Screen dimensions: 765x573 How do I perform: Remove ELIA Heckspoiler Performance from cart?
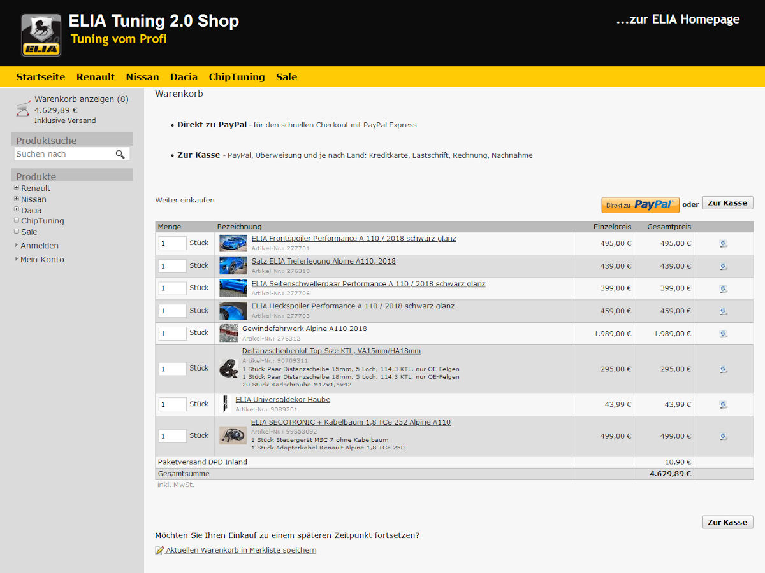(724, 311)
